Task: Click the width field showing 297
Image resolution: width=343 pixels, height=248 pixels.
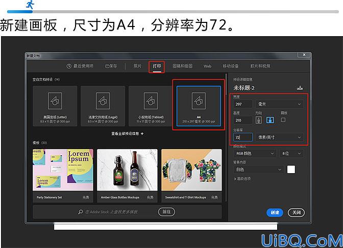Action: (243, 104)
